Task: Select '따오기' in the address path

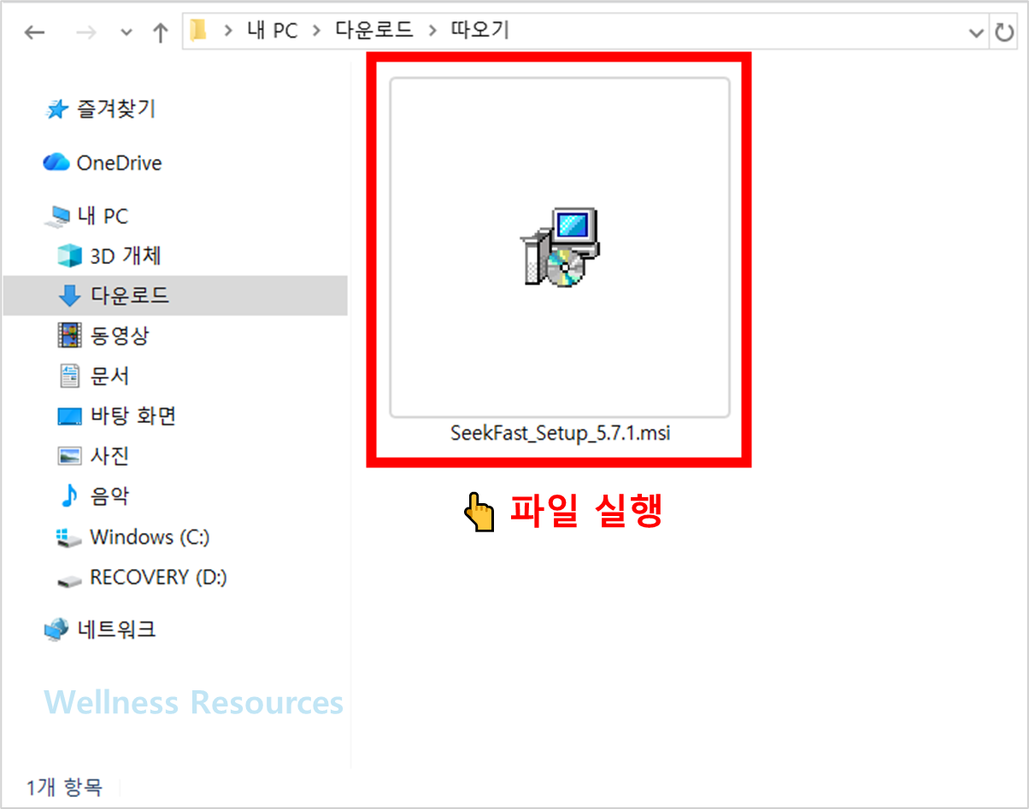Action: [x=482, y=32]
